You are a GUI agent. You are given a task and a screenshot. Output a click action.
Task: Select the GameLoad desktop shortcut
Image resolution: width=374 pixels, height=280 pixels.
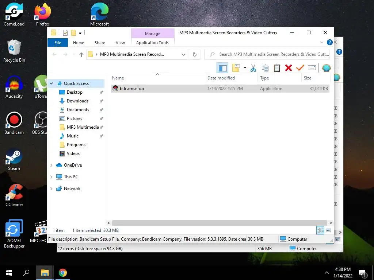[x=14, y=15]
